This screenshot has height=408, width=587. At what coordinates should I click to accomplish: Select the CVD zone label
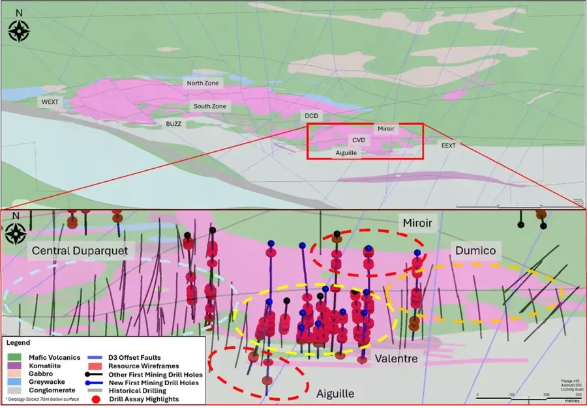pyautogui.click(x=359, y=140)
